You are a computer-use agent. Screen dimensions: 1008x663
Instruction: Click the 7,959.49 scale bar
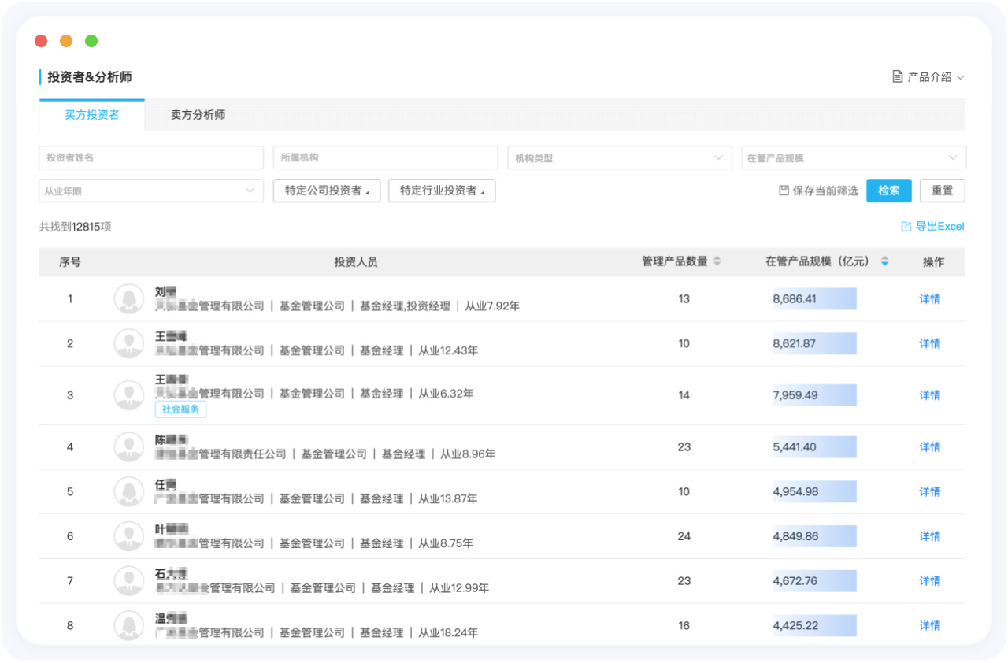click(814, 395)
